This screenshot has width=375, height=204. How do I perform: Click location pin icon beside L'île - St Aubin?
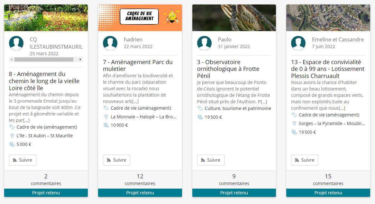click(12, 136)
